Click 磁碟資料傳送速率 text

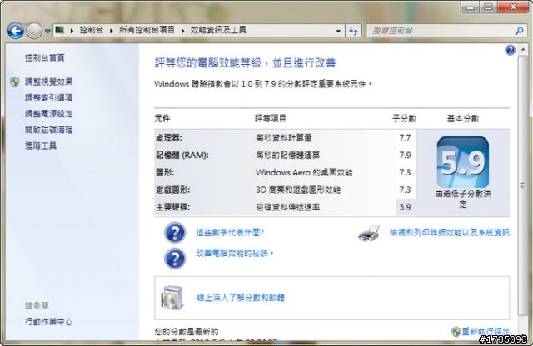pyautogui.click(x=287, y=207)
